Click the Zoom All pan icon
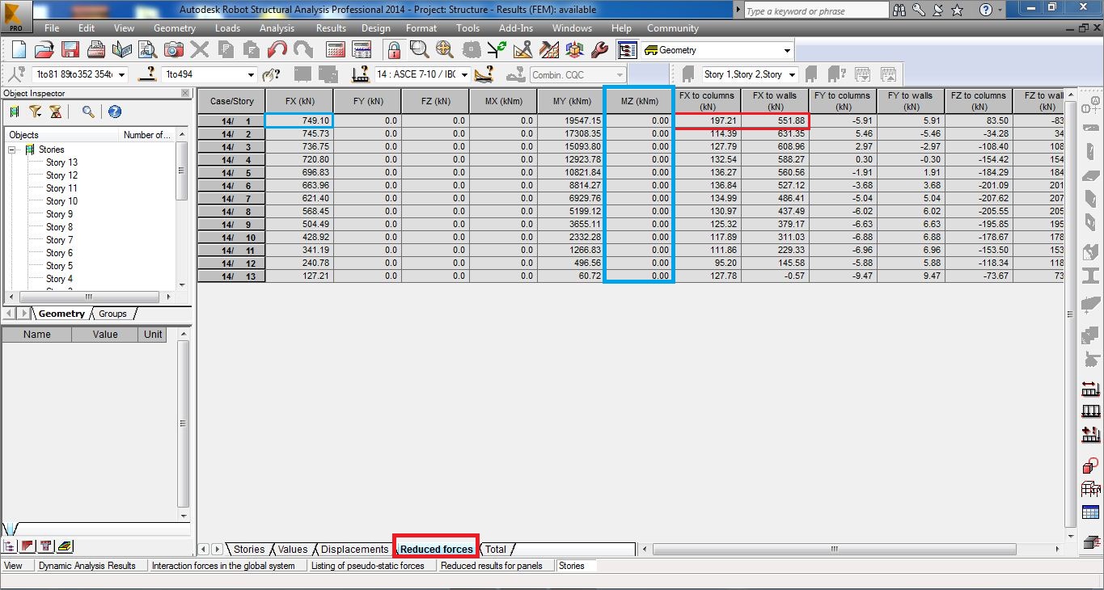1104x590 pixels. point(445,49)
